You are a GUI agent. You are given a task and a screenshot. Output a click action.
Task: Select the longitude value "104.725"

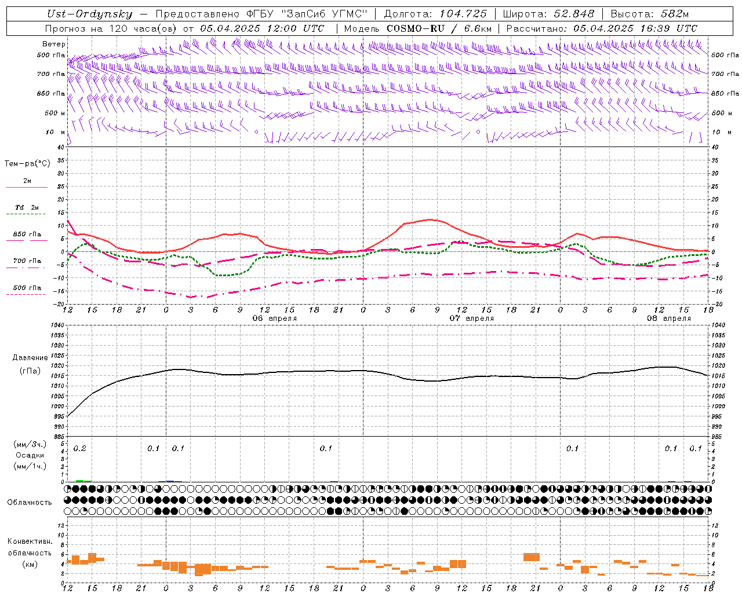(463, 14)
